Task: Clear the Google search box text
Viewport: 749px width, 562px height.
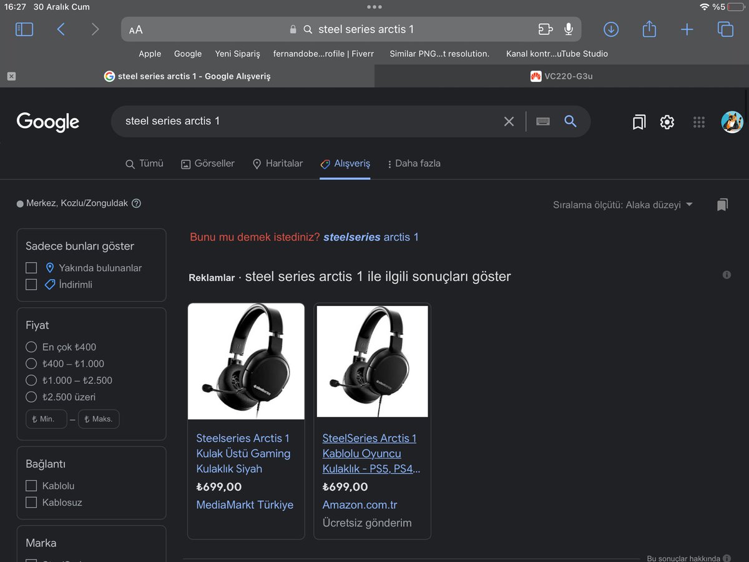Action: (x=509, y=122)
